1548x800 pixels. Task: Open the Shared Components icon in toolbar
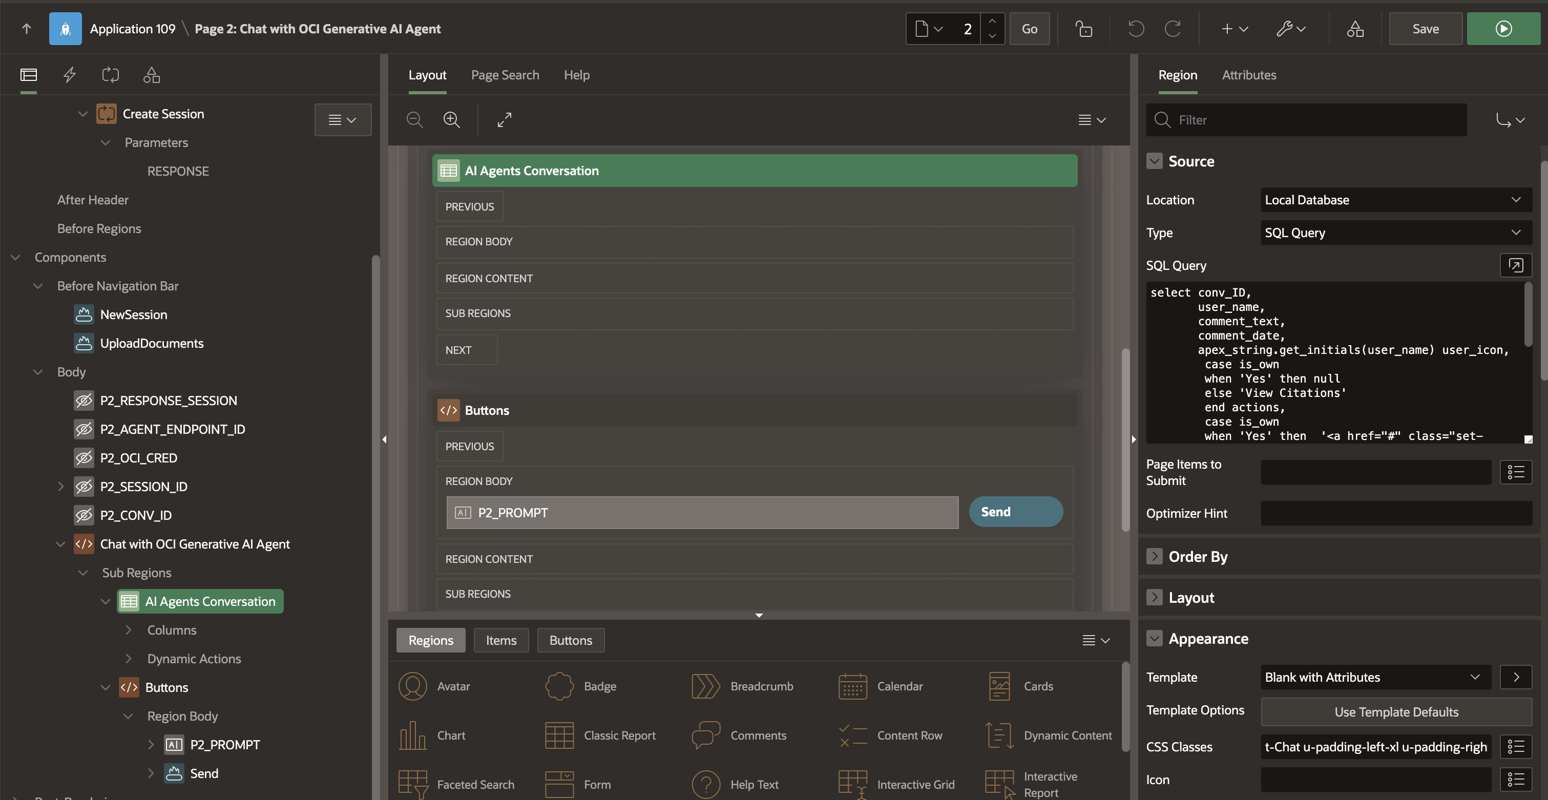(1354, 29)
